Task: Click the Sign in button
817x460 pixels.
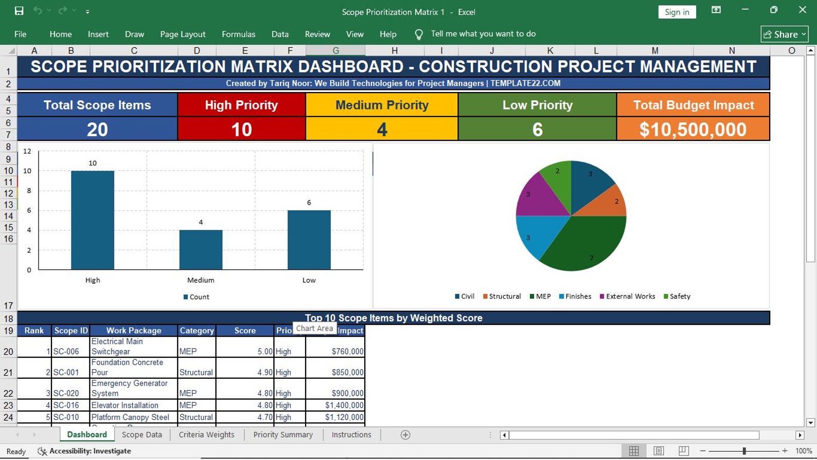Action: 677,12
